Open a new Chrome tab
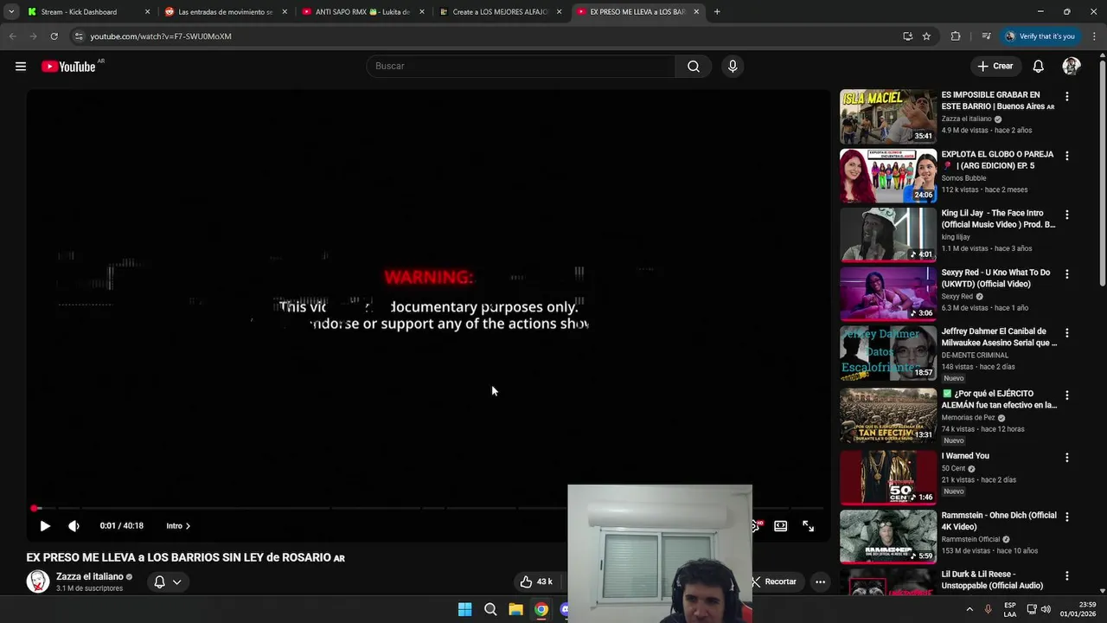 717,12
